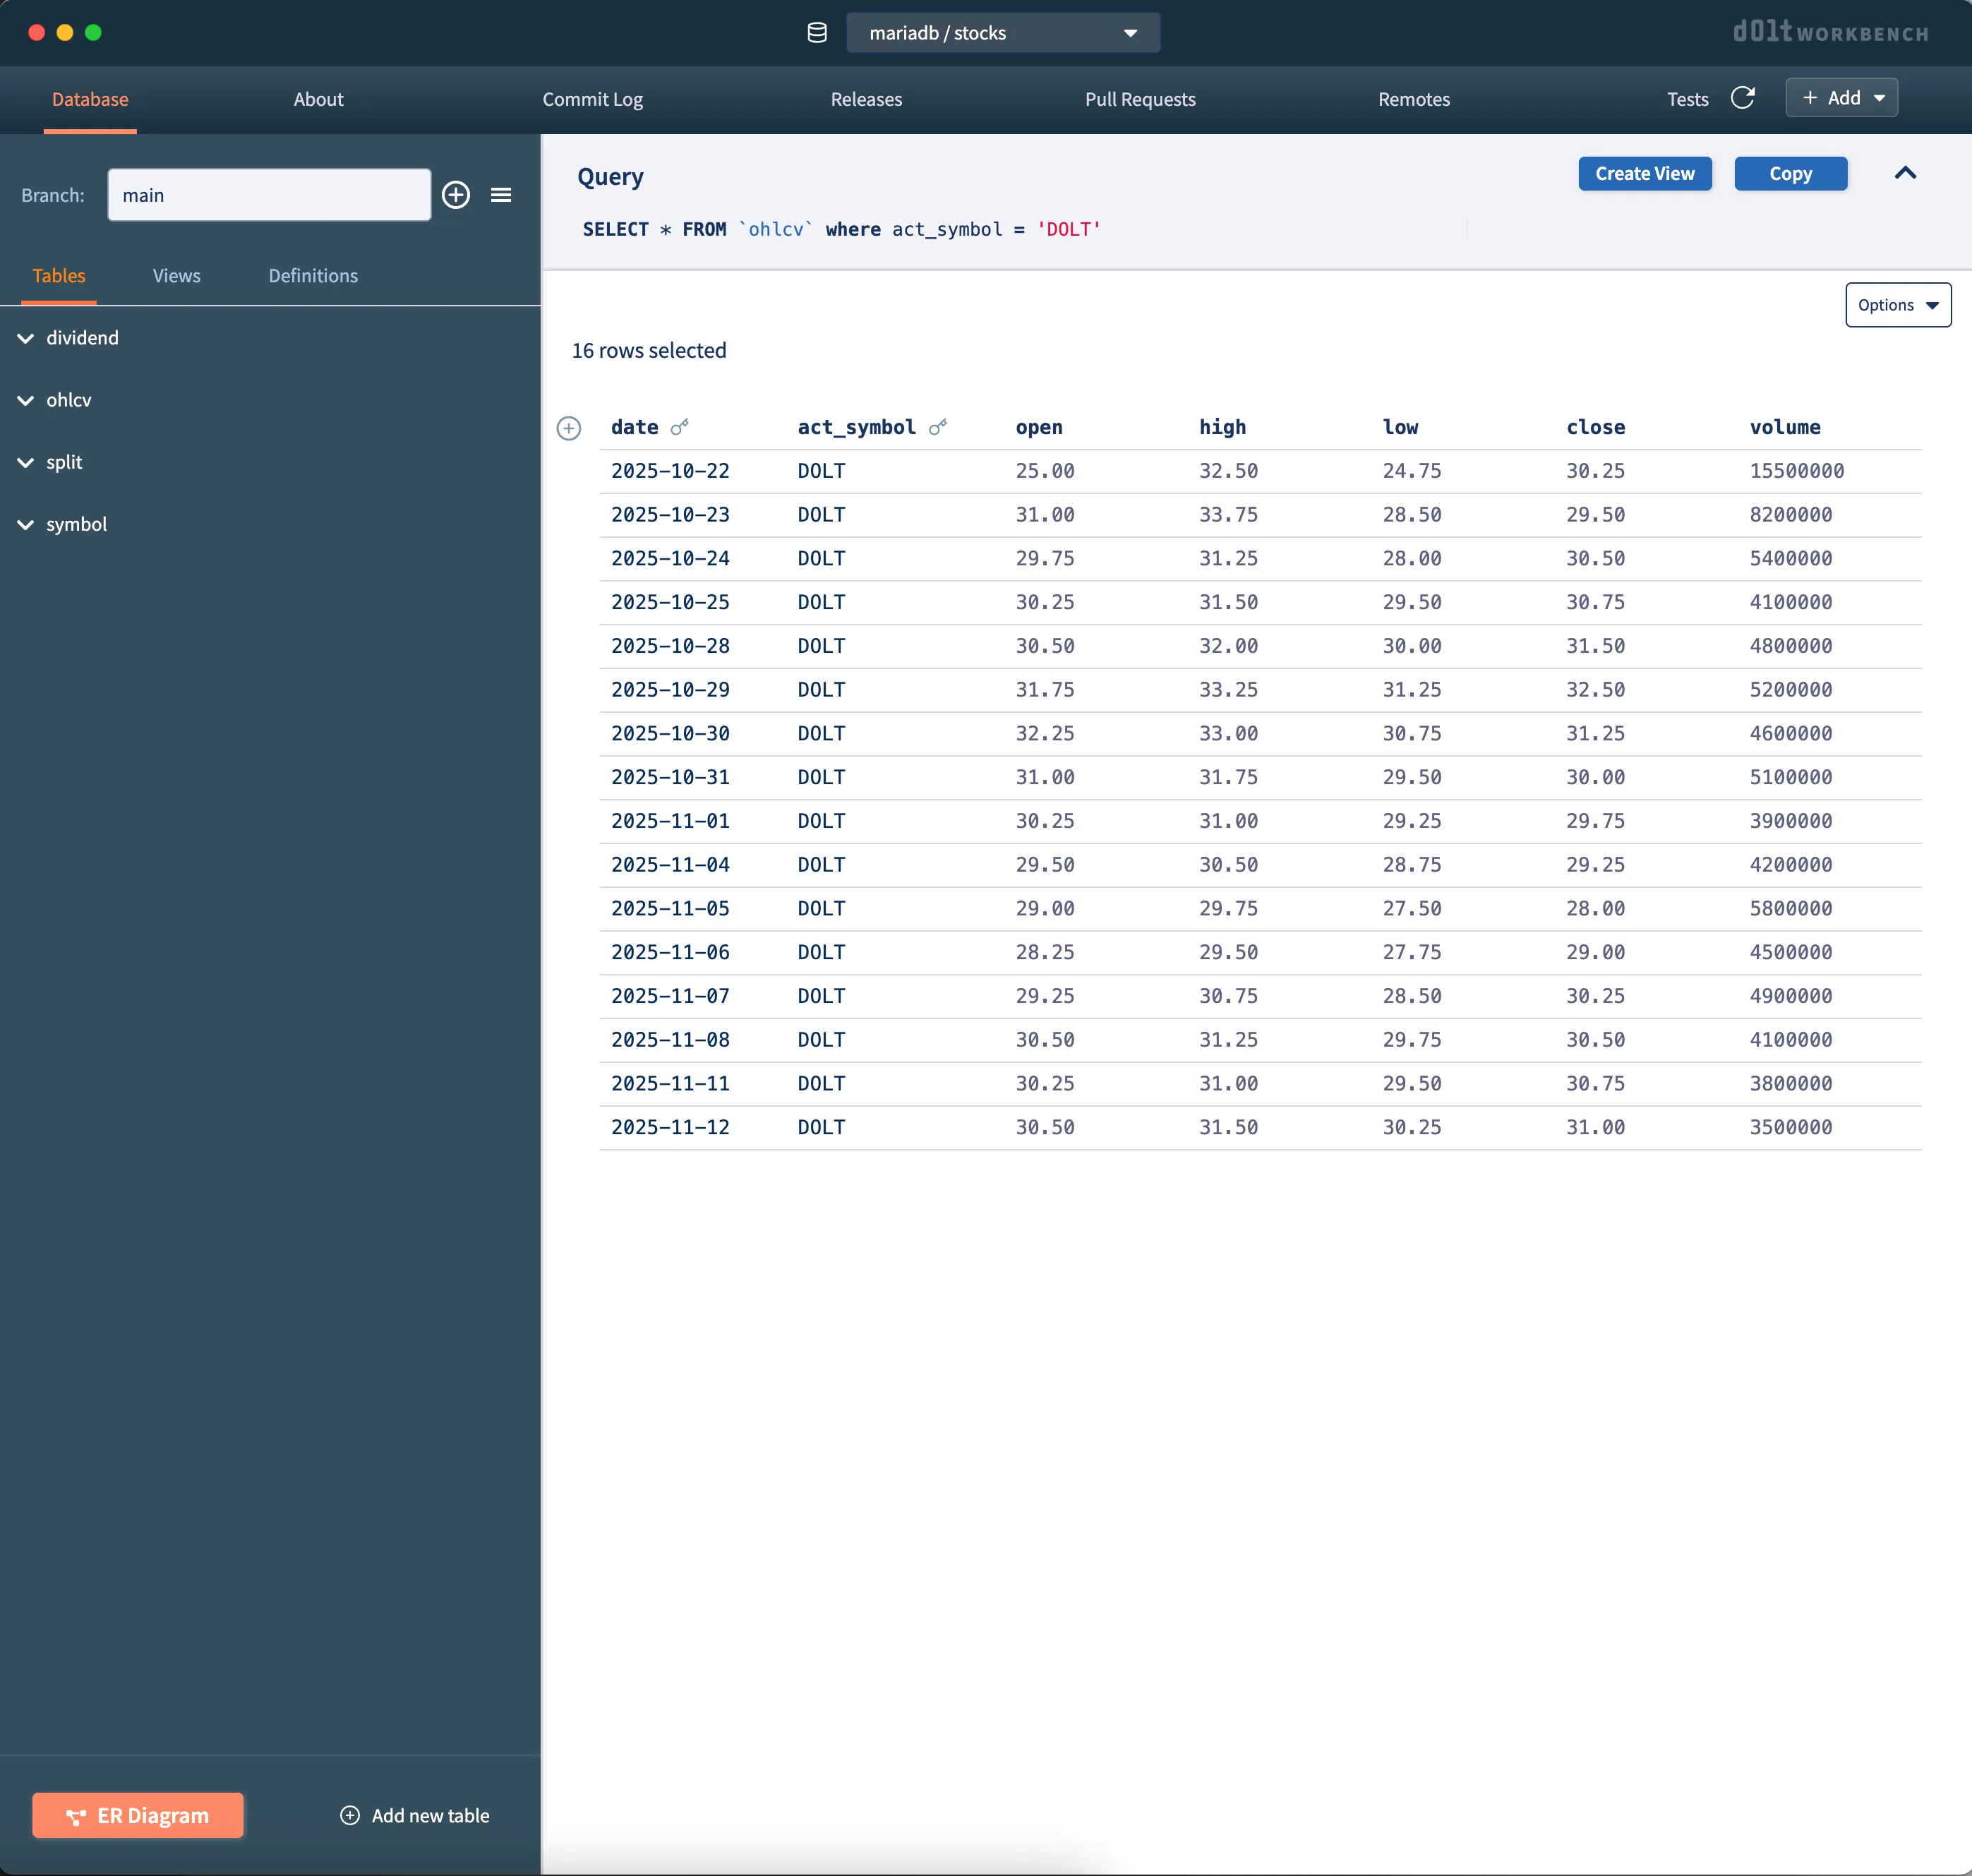Viewport: 1972px width, 1876px height.
Task: Click the plus icon beside the date column
Action: point(569,428)
